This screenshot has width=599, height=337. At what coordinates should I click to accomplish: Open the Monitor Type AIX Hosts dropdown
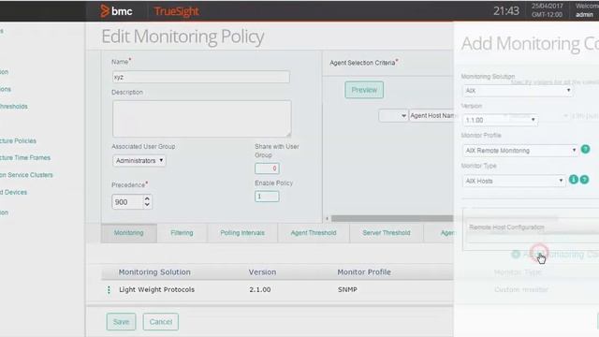(x=514, y=181)
